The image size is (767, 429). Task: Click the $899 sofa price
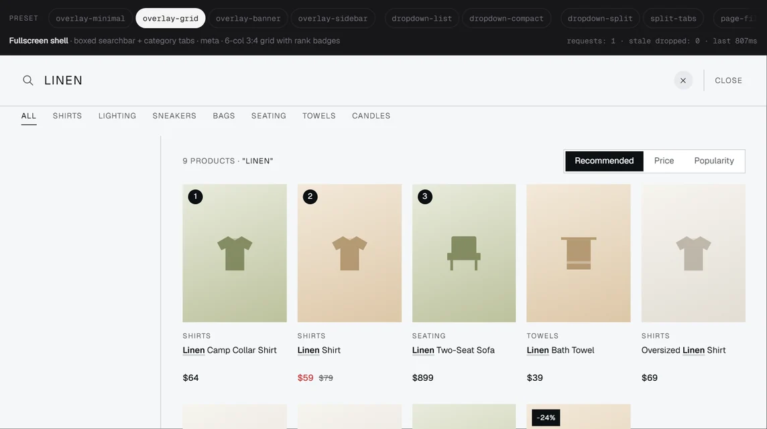(422, 377)
